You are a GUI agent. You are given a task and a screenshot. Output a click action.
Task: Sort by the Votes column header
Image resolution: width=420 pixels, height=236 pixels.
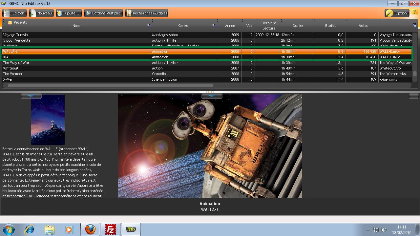[364, 26]
